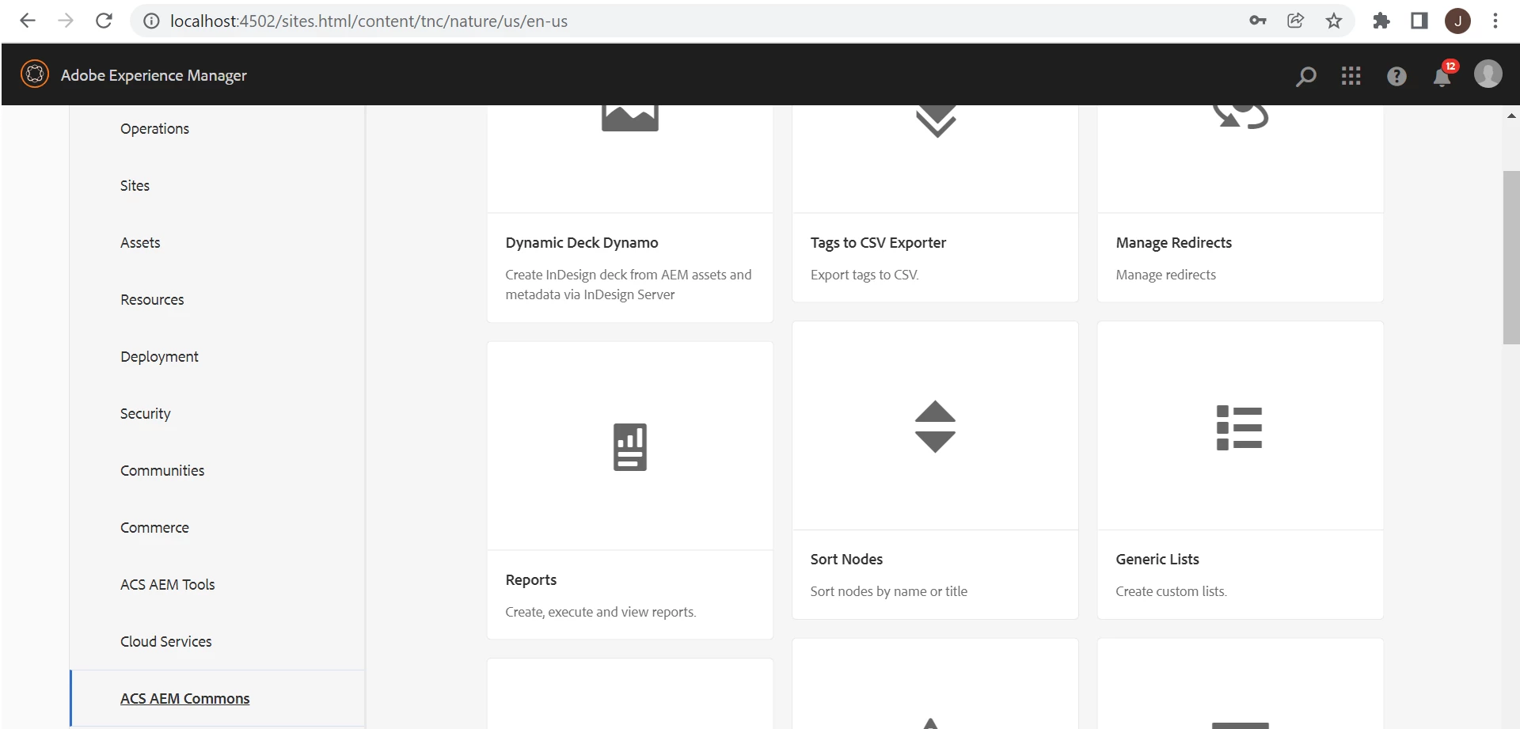1520x729 pixels.
Task: Click the scrollbar up arrow
Action: [x=1511, y=116]
